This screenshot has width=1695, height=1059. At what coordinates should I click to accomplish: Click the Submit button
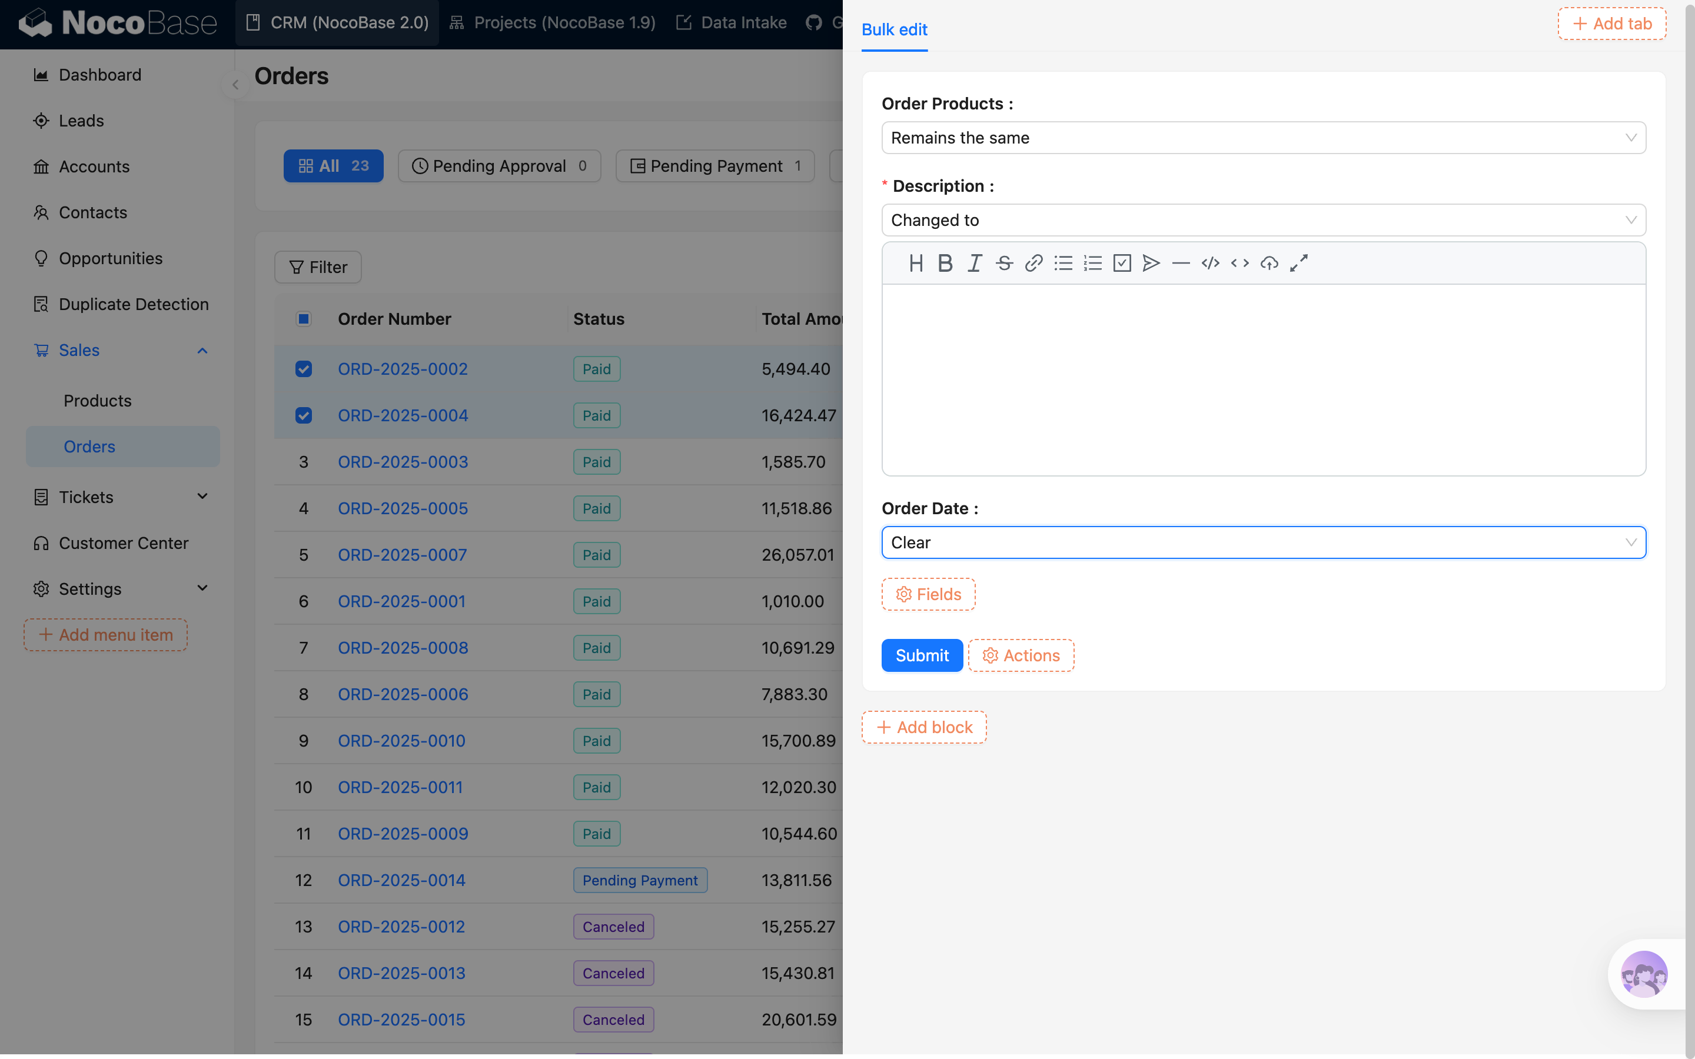(x=921, y=655)
